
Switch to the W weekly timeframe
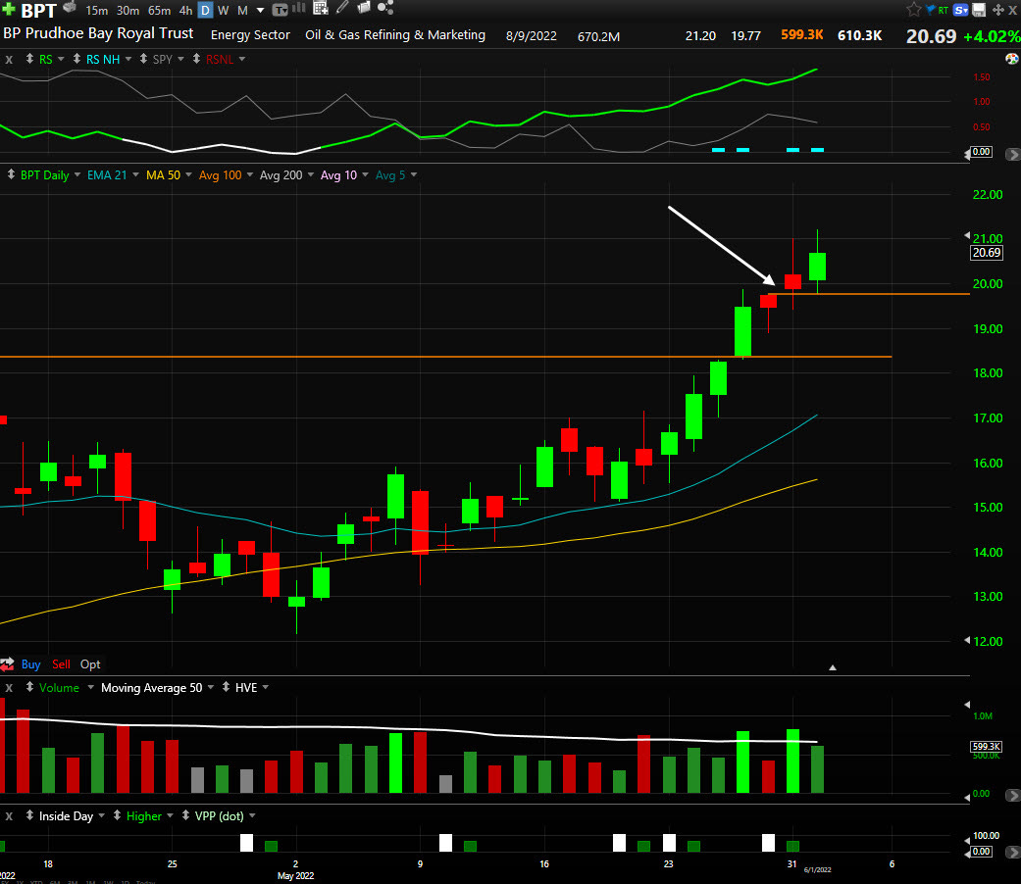(224, 11)
